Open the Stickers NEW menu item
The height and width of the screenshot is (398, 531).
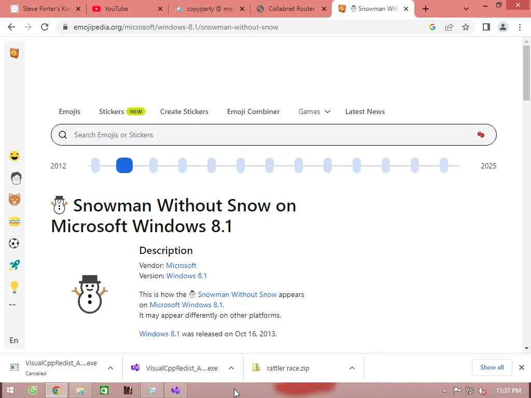point(122,112)
